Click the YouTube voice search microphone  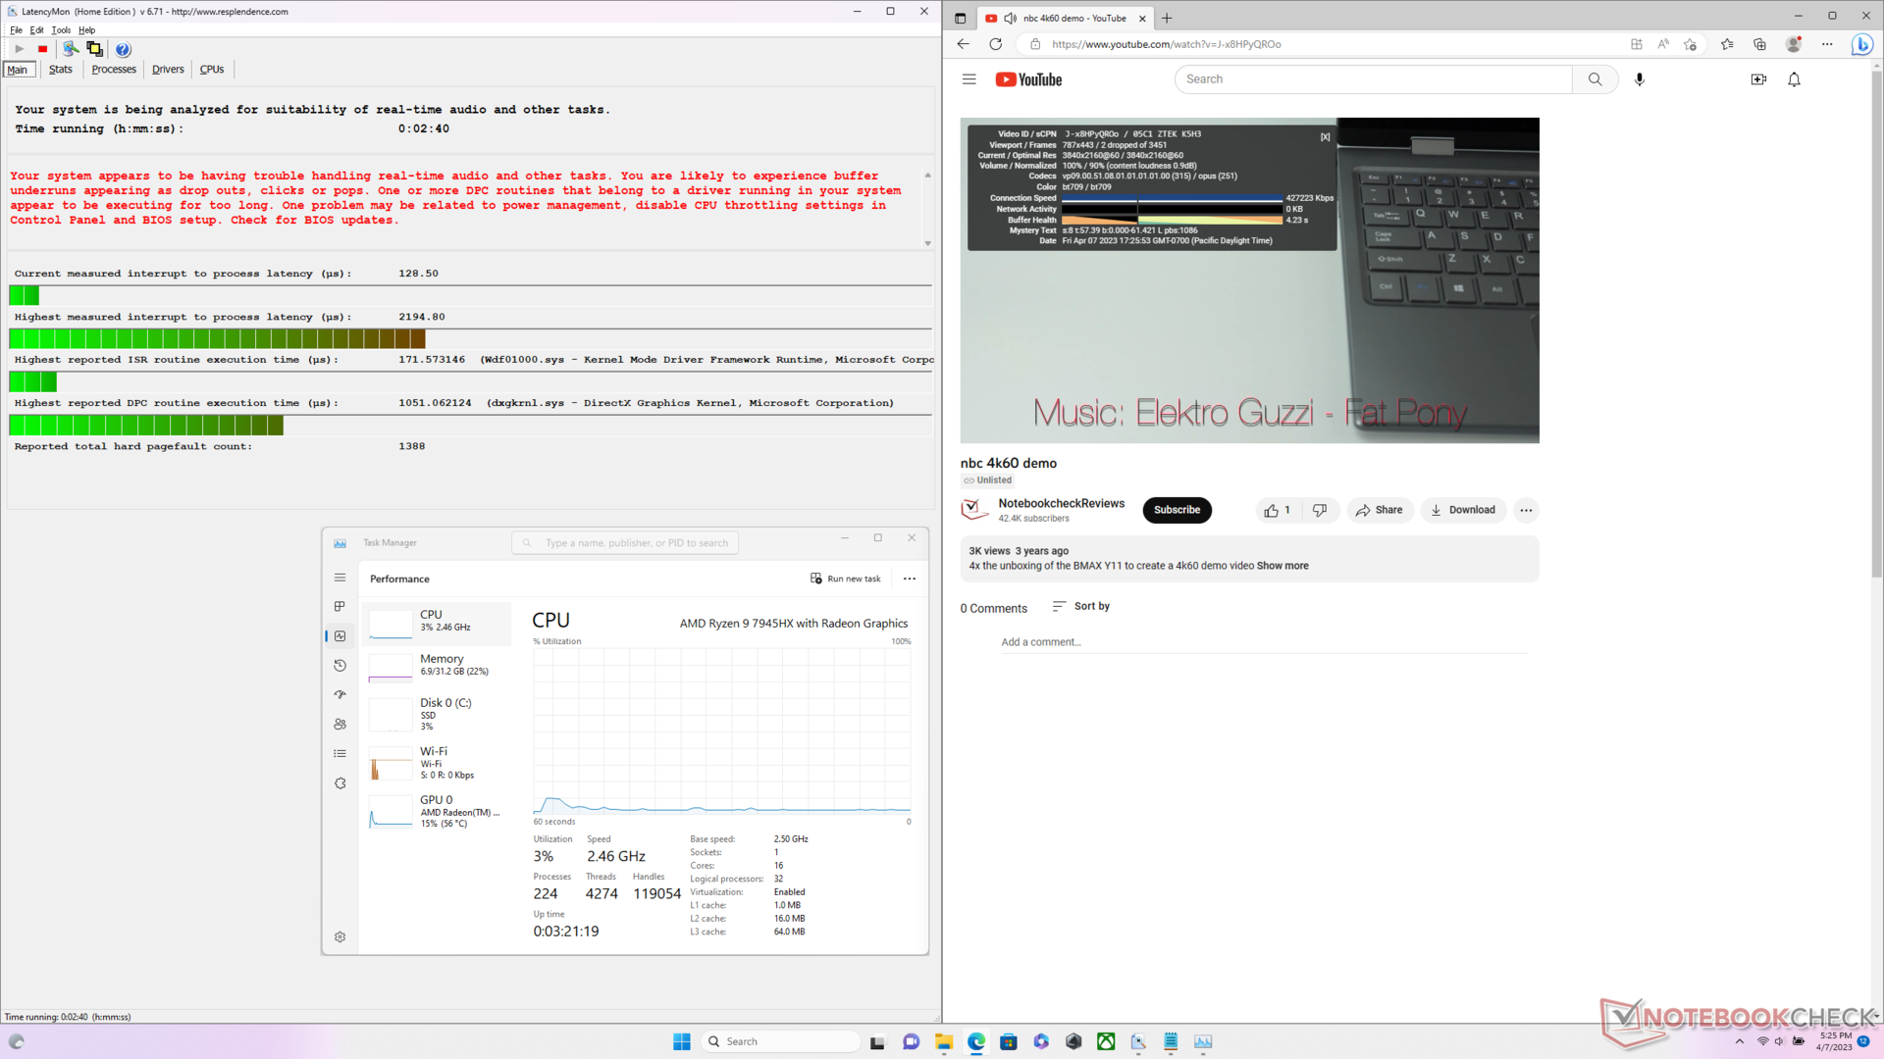pos(1639,79)
